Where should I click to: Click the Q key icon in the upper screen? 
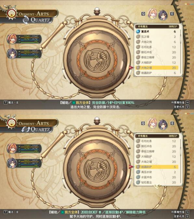[x=143, y=14]
